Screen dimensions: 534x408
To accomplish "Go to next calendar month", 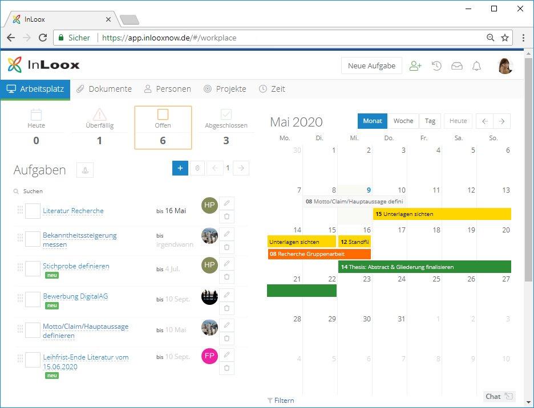I will [501, 121].
